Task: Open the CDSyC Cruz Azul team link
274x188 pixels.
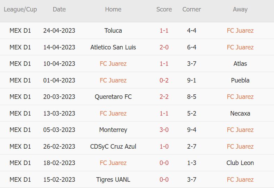Action: click(x=113, y=146)
